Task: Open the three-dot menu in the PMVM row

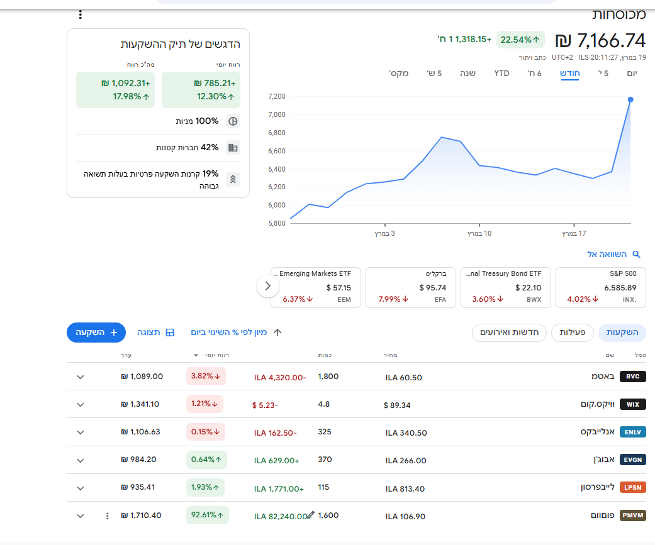Action: 107,516
